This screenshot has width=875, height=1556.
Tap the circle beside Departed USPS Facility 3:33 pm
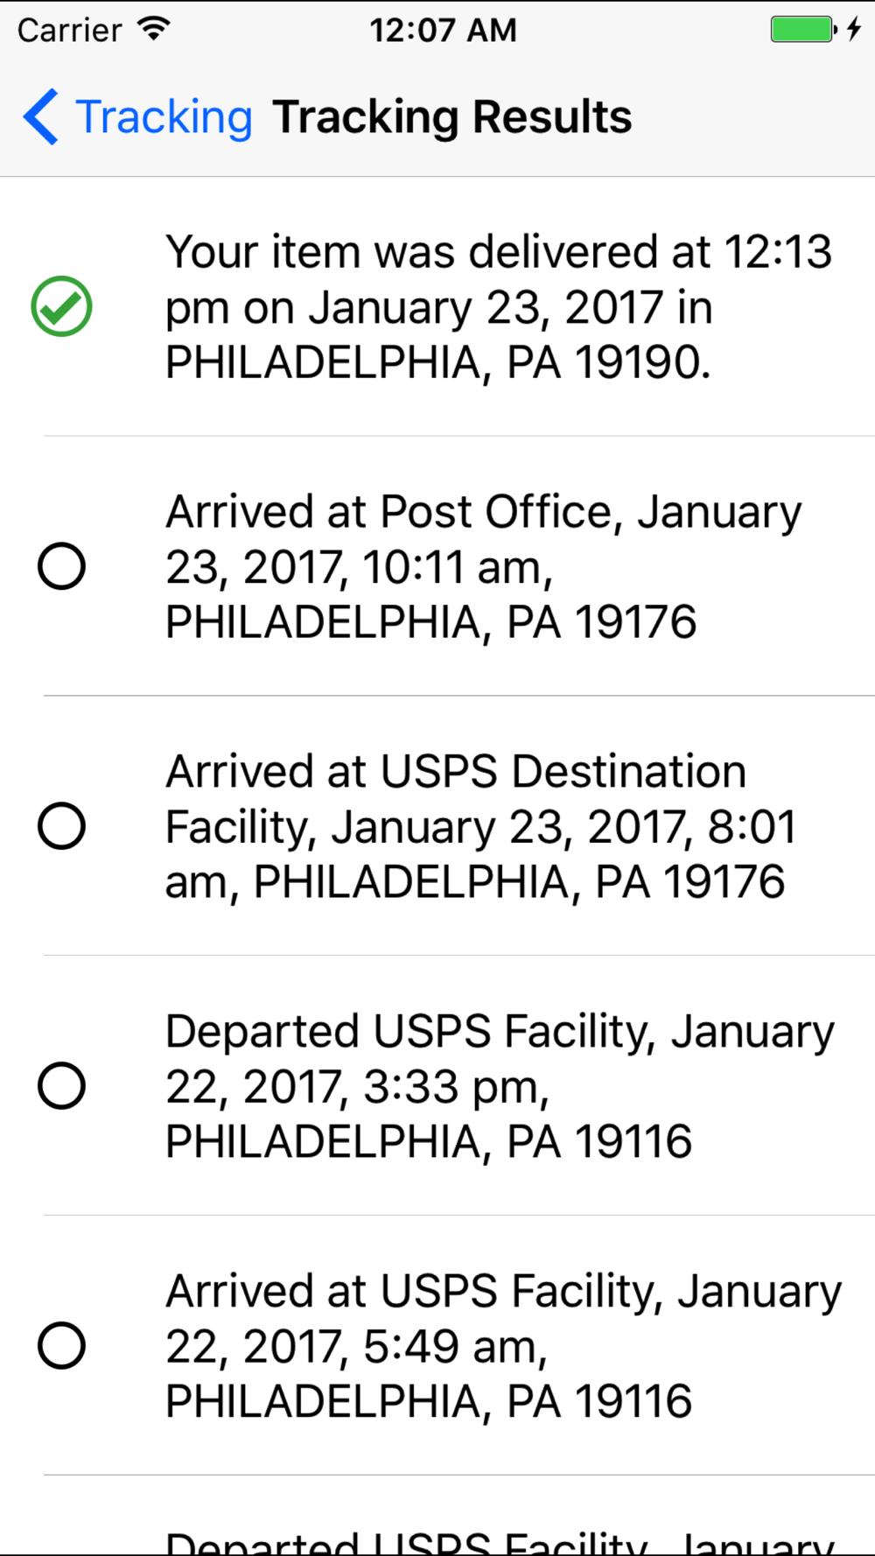61,1086
